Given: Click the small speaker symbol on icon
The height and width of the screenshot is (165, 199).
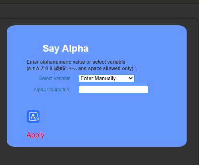Looking at the screenshot, I should point(37,119).
